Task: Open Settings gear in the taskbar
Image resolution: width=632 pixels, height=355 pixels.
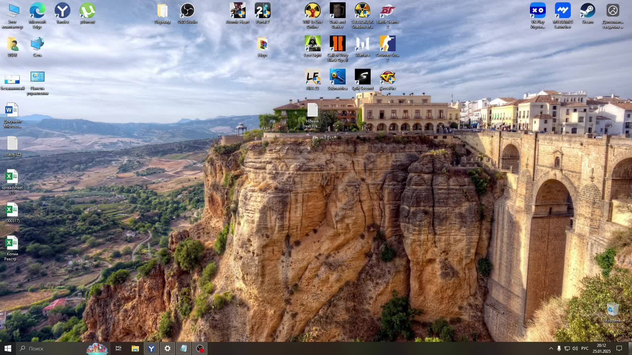Action: tap(168, 348)
